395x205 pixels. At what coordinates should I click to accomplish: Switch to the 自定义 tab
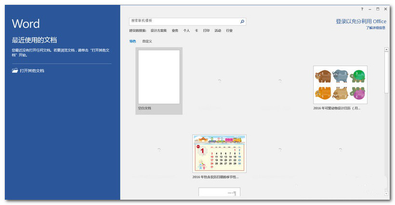(147, 41)
